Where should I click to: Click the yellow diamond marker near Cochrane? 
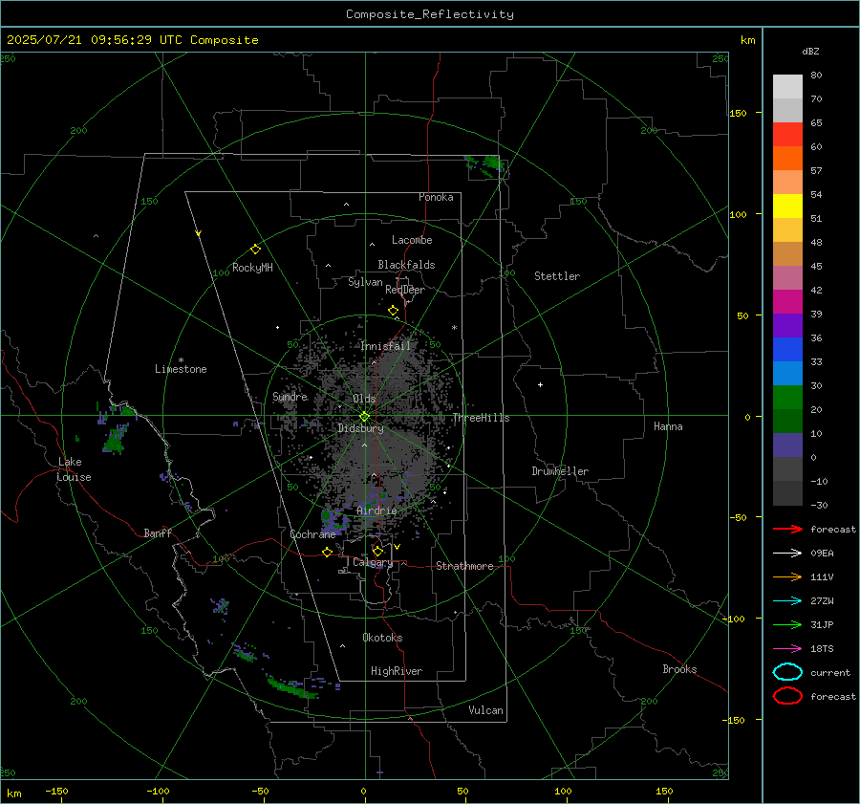click(327, 552)
